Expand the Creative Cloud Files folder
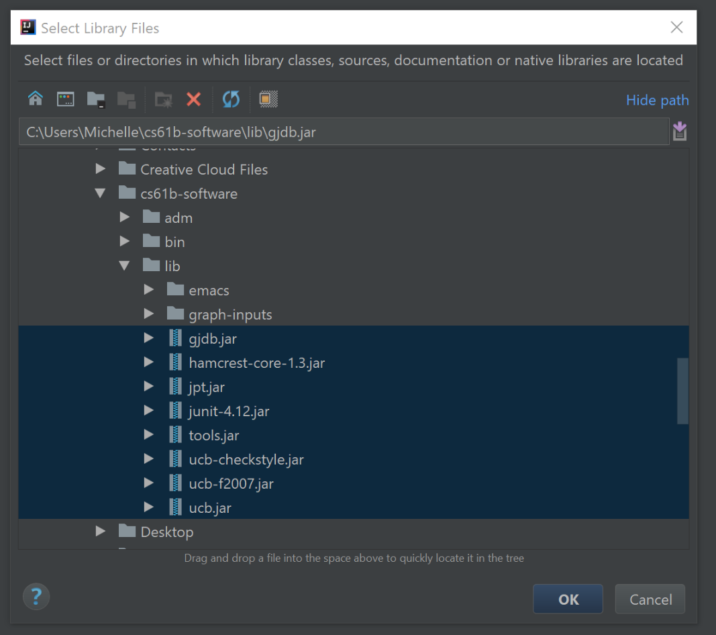This screenshot has height=635, width=716. [101, 169]
